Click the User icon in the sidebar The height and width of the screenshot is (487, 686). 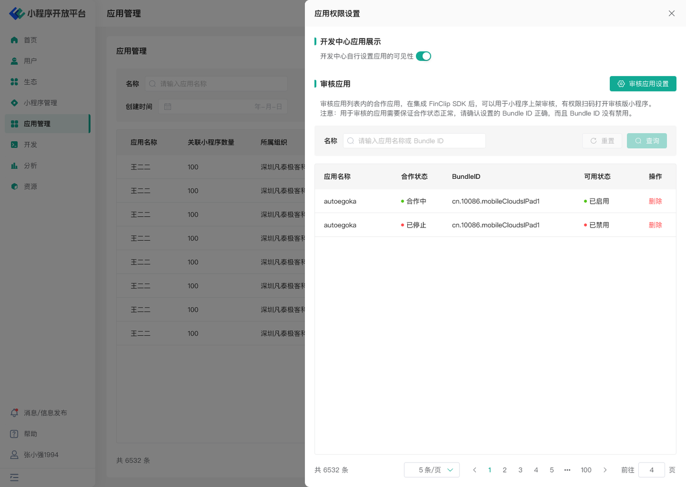(x=14, y=61)
